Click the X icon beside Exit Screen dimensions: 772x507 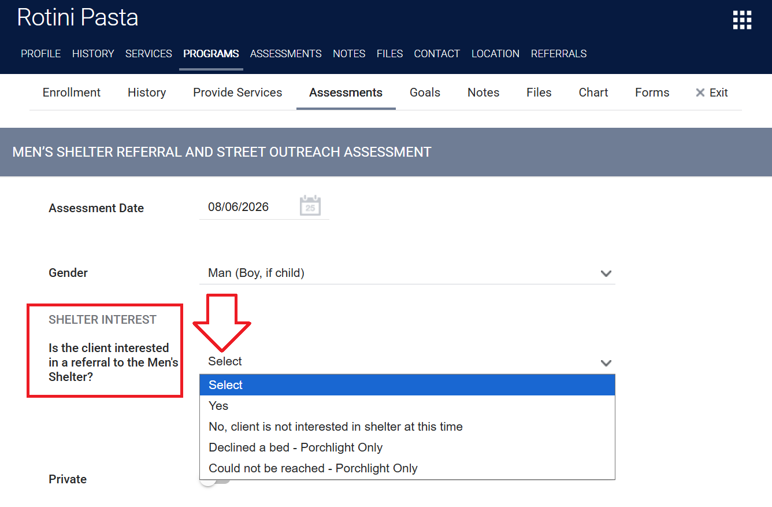[700, 92]
